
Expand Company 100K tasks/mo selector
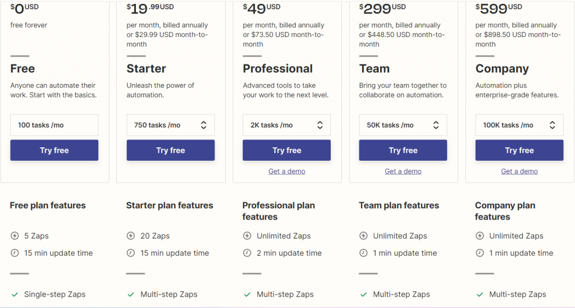point(519,125)
